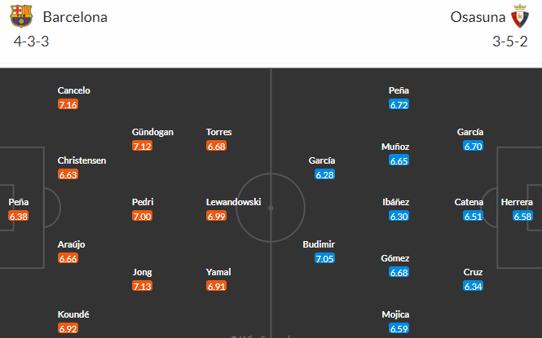Select Mojica's player name

tap(395, 314)
